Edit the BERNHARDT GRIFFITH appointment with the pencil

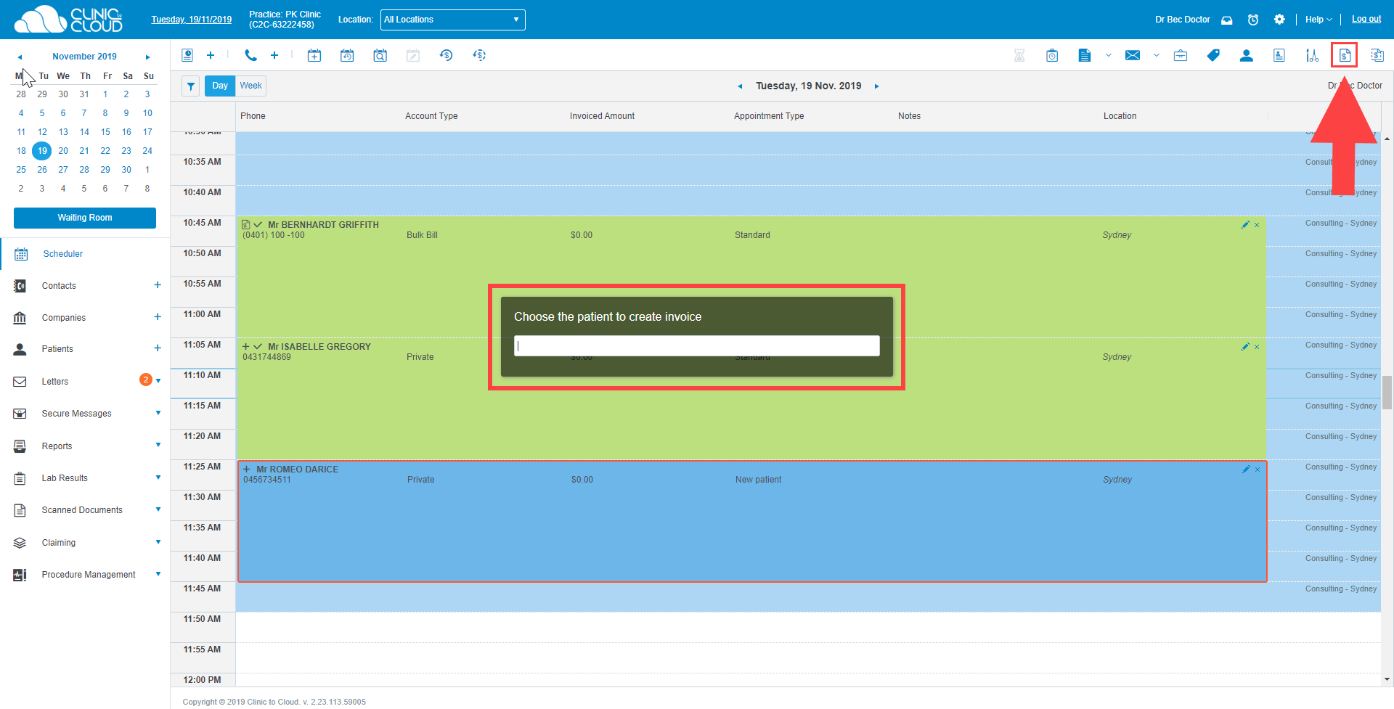(1246, 225)
